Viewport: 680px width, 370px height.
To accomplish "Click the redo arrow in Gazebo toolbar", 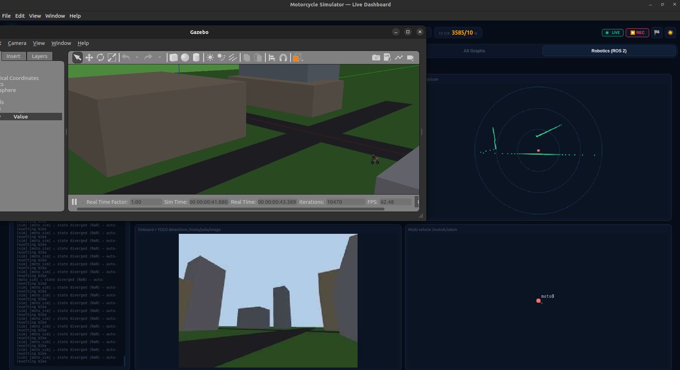I will tap(149, 57).
